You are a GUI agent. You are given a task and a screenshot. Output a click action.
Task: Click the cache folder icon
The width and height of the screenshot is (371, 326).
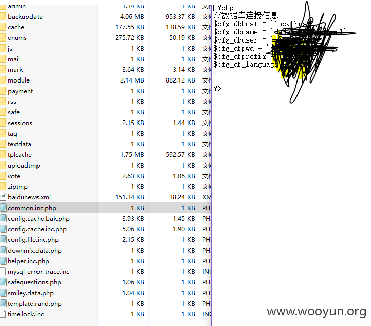3,27
